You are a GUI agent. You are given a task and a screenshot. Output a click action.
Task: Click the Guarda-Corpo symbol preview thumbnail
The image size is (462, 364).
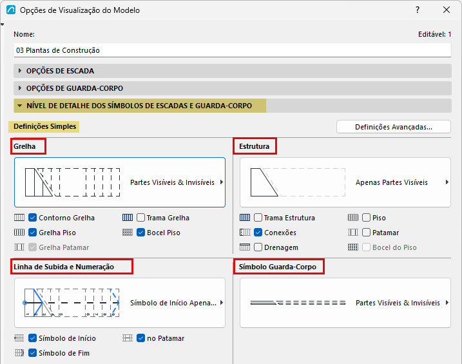point(298,303)
